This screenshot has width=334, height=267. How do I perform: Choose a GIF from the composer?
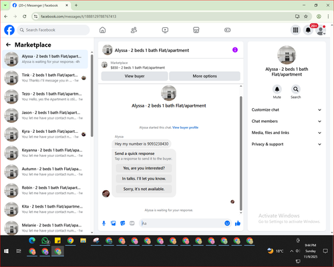[132, 223]
